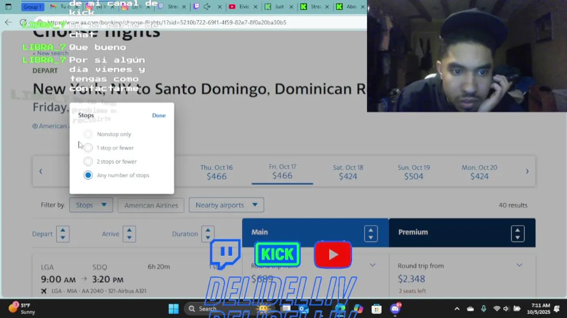The image size is (567, 318).
Task: Click the '2 seats left' text
Action: click(412, 291)
